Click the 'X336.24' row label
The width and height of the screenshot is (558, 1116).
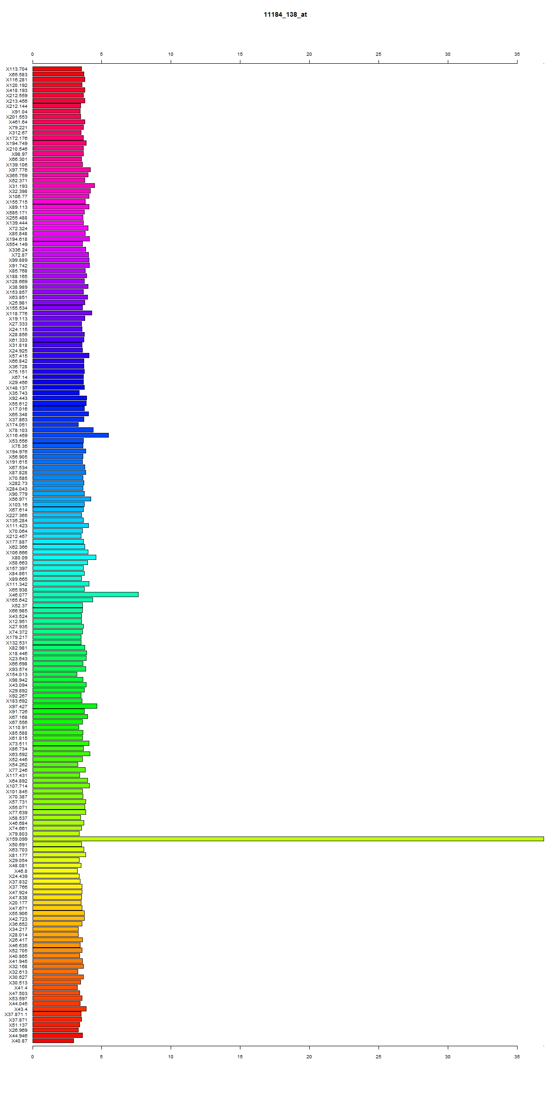pos(18,250)
